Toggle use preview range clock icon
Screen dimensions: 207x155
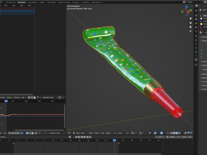tap(167, 137)
